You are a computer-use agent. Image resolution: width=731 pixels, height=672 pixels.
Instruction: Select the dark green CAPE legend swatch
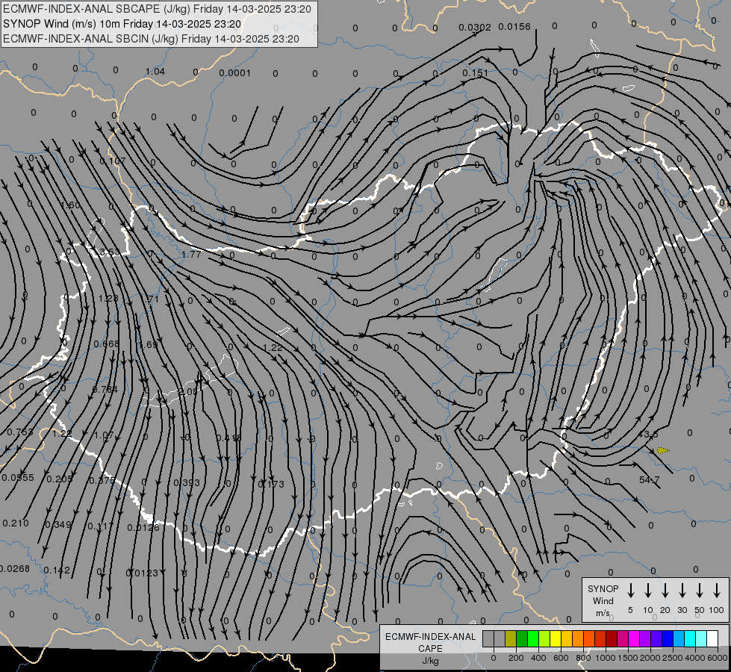pos(522,639)
